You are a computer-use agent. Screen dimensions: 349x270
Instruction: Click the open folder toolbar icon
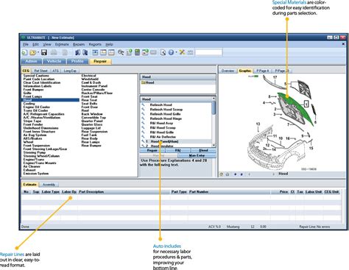[x=32, y=52]
